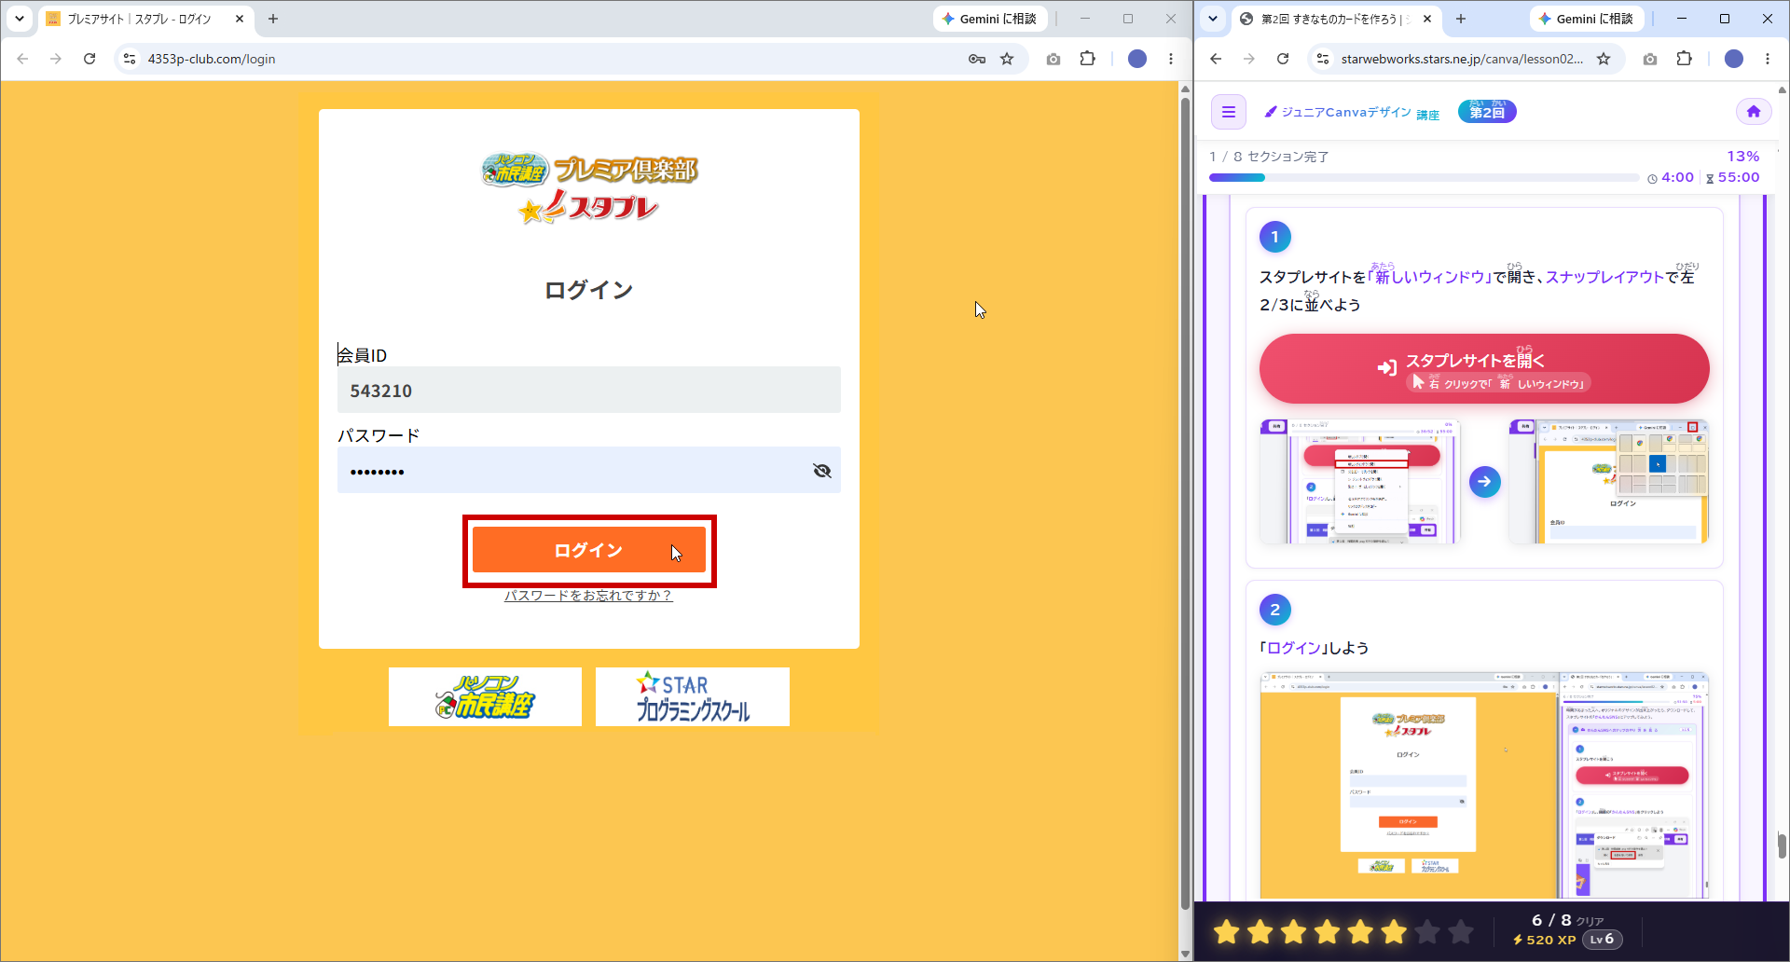Click the camera icon in the right window toolbar
This screenshot has height=962, width=1790.
(x=1650, y=59)
